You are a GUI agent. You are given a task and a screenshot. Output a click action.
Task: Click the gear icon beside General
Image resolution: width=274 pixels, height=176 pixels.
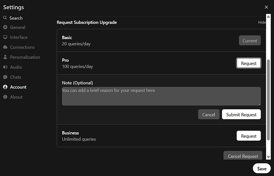5,27
